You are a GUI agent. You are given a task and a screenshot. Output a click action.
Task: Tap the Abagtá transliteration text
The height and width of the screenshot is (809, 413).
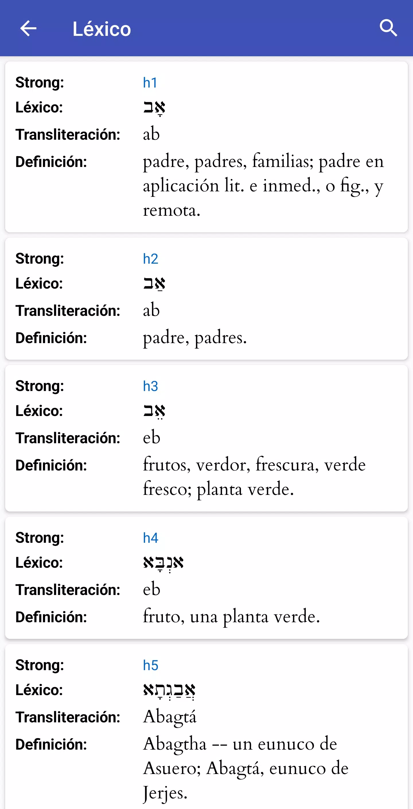(x=170, y=717)
